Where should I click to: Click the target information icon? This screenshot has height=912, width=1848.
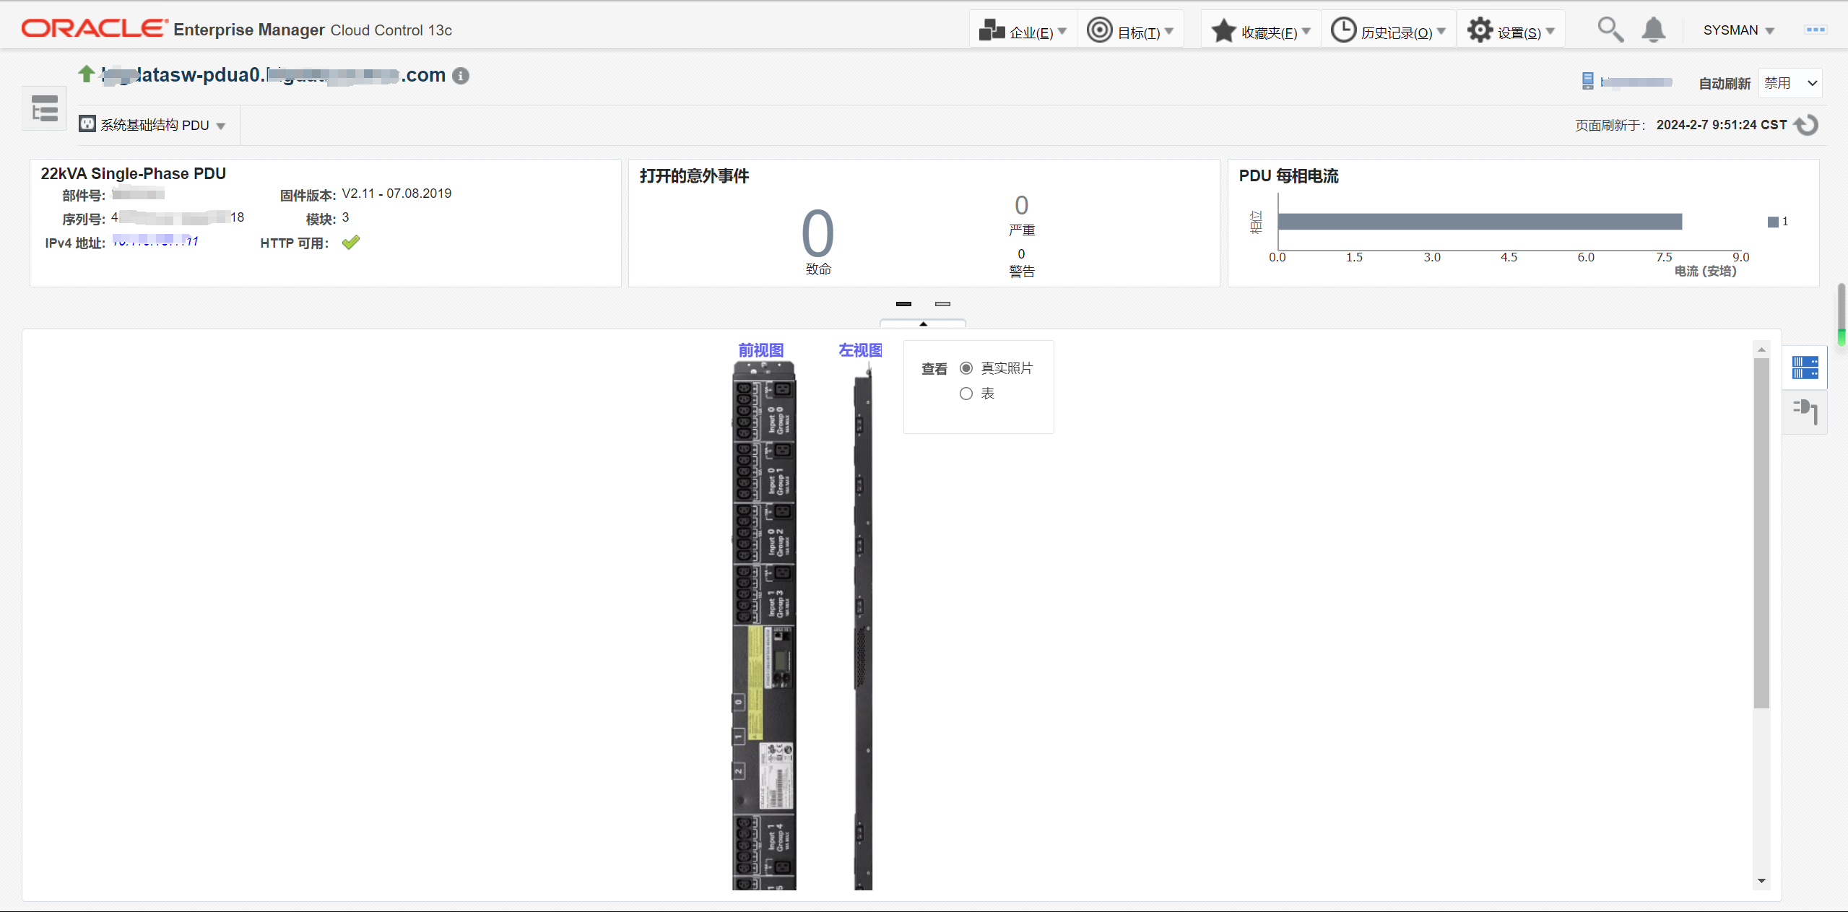461,76
